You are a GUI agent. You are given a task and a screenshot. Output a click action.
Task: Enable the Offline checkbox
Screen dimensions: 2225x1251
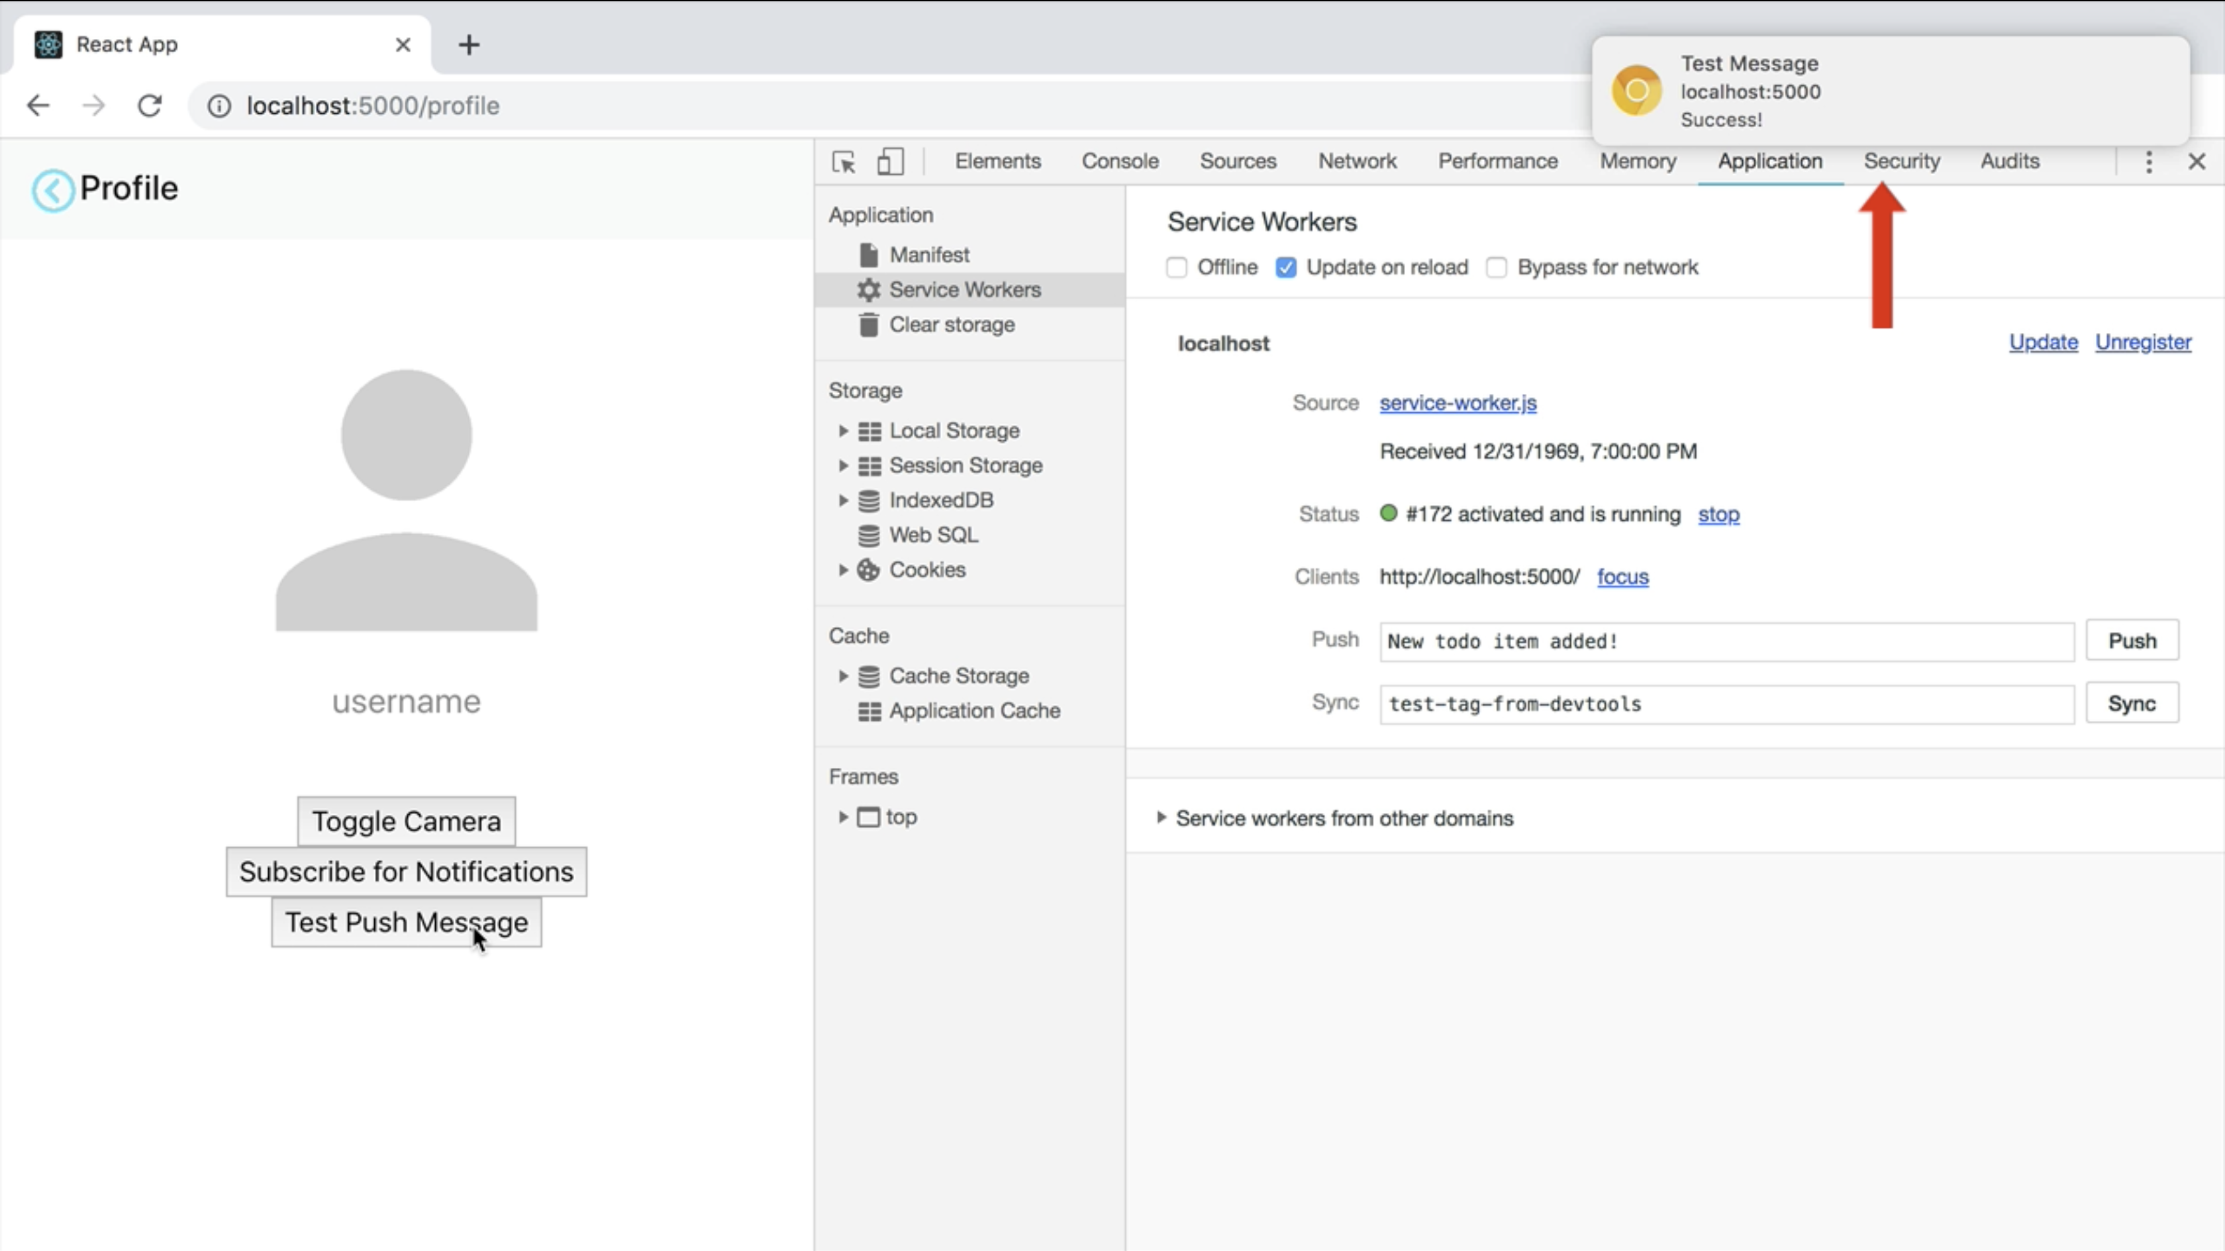click(x=1177, y=267)
